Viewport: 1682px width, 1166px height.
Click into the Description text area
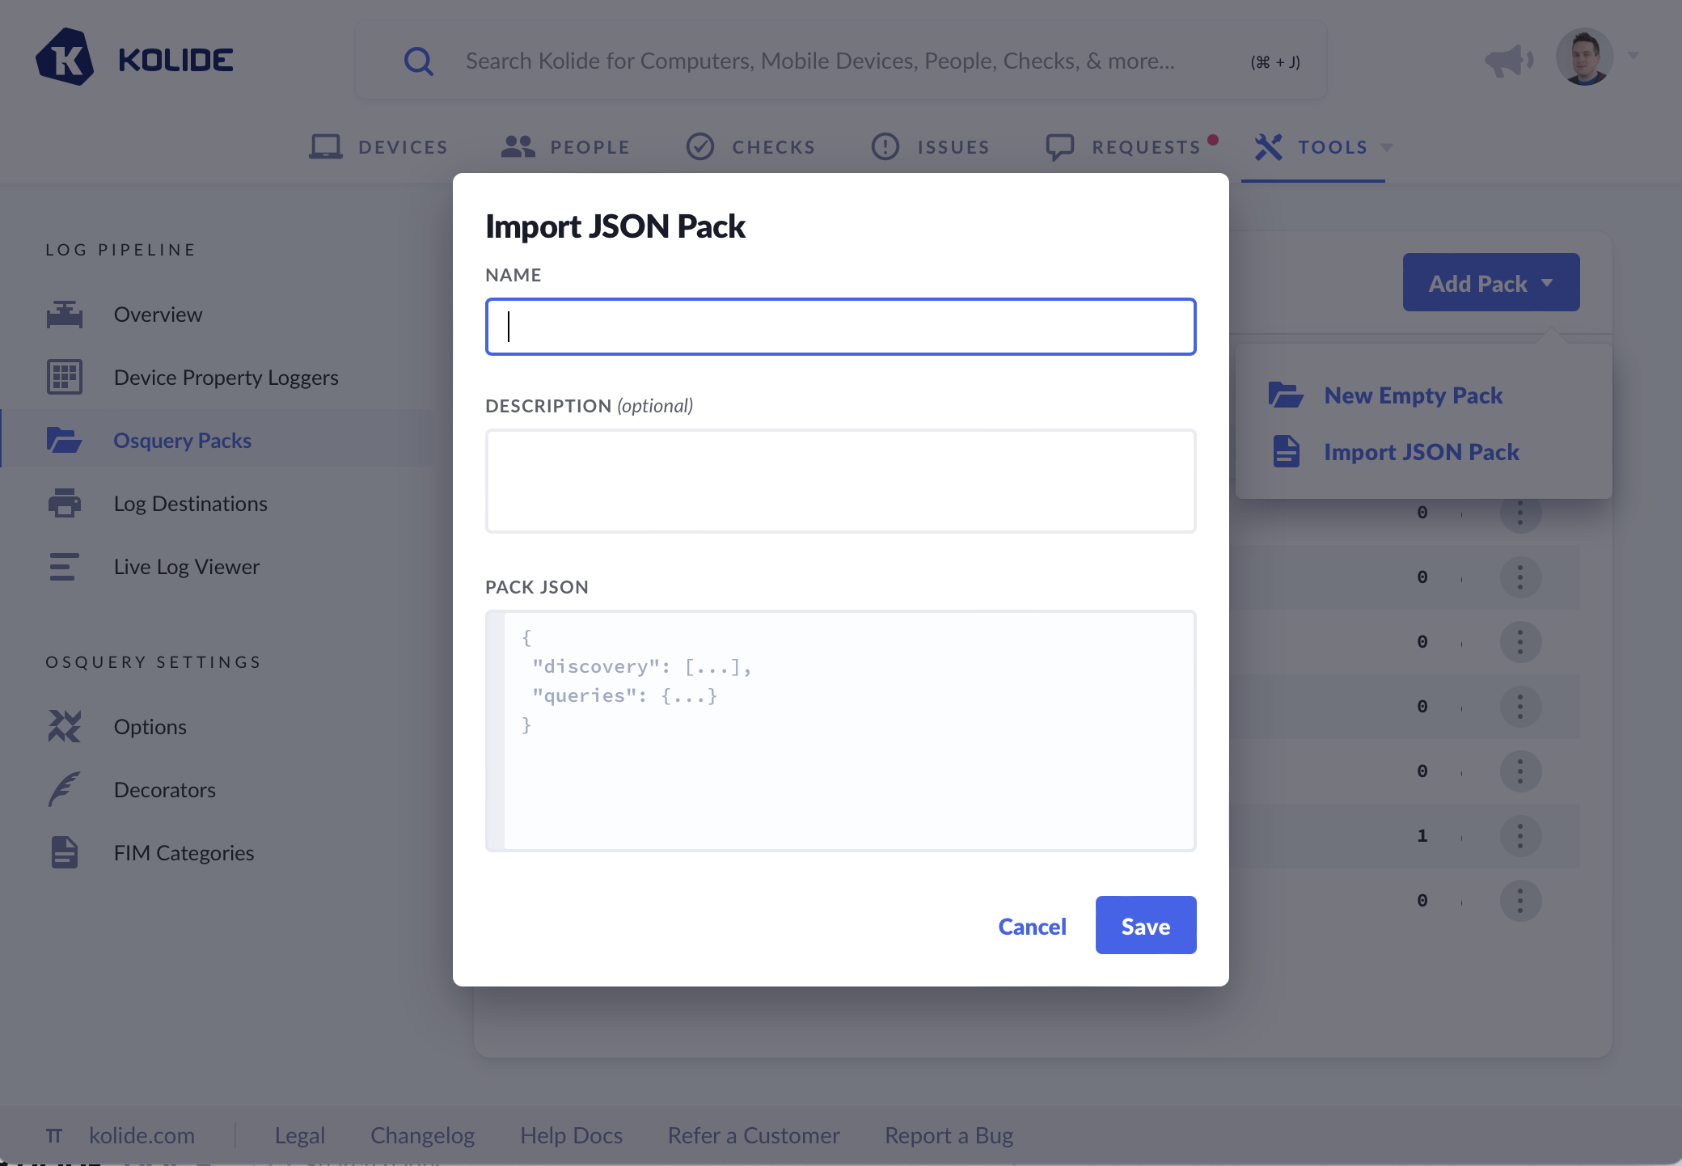840,481
